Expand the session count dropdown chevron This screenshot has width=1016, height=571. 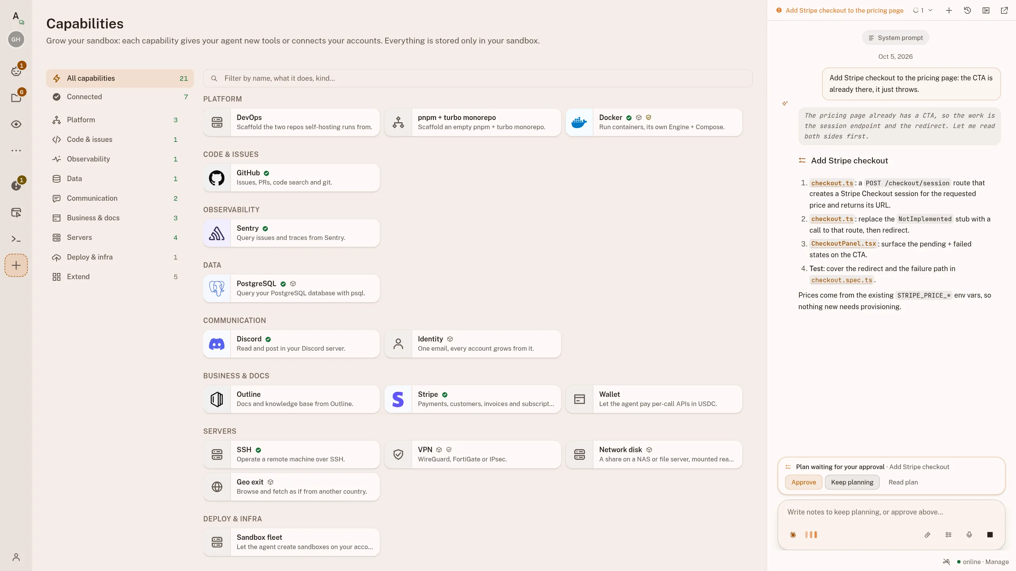click(x=930, y=11)
